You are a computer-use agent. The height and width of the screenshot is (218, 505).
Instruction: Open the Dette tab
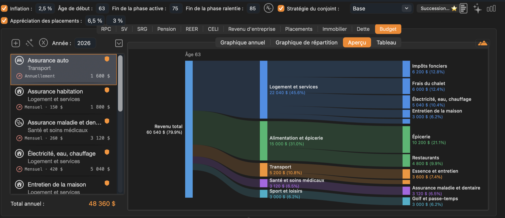(x=363, y=29)
